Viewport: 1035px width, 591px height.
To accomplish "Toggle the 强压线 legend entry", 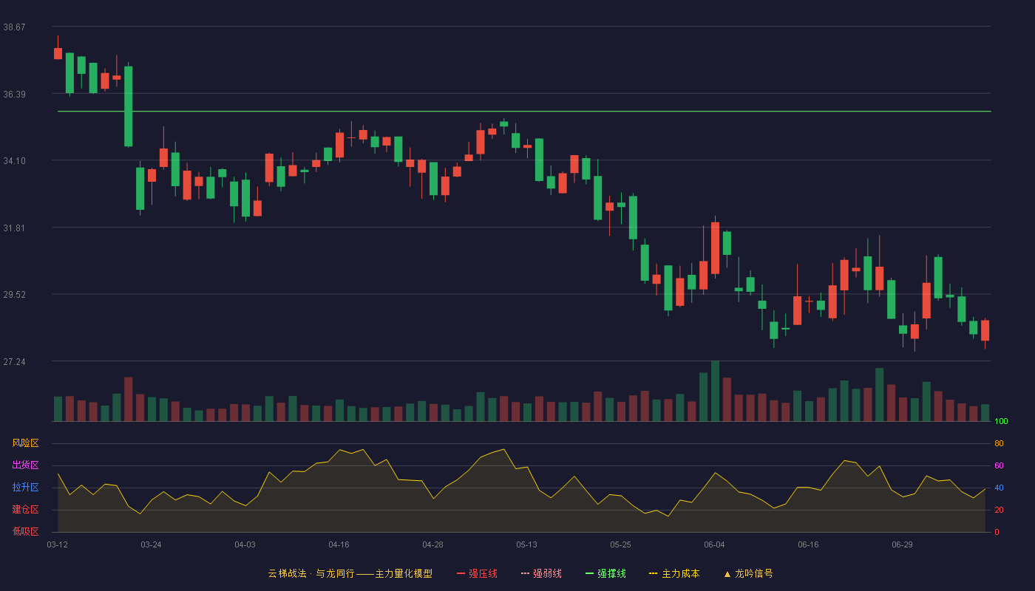I will point(477,573).
